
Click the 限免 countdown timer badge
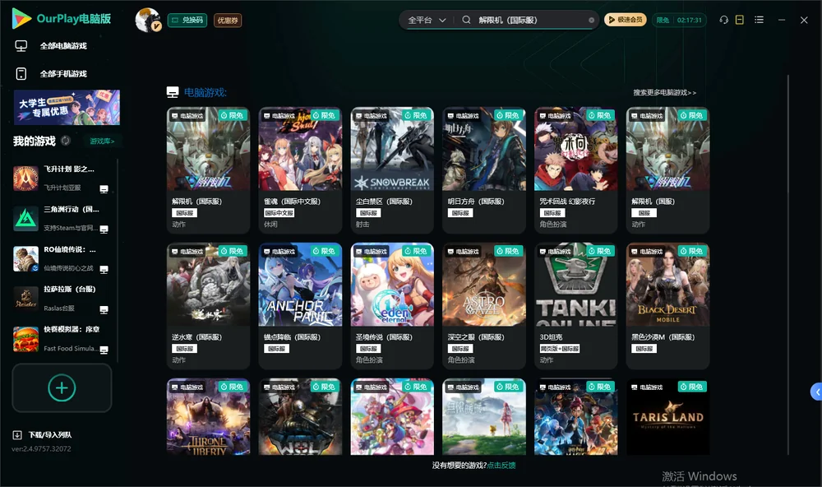[x=679, y=20]
